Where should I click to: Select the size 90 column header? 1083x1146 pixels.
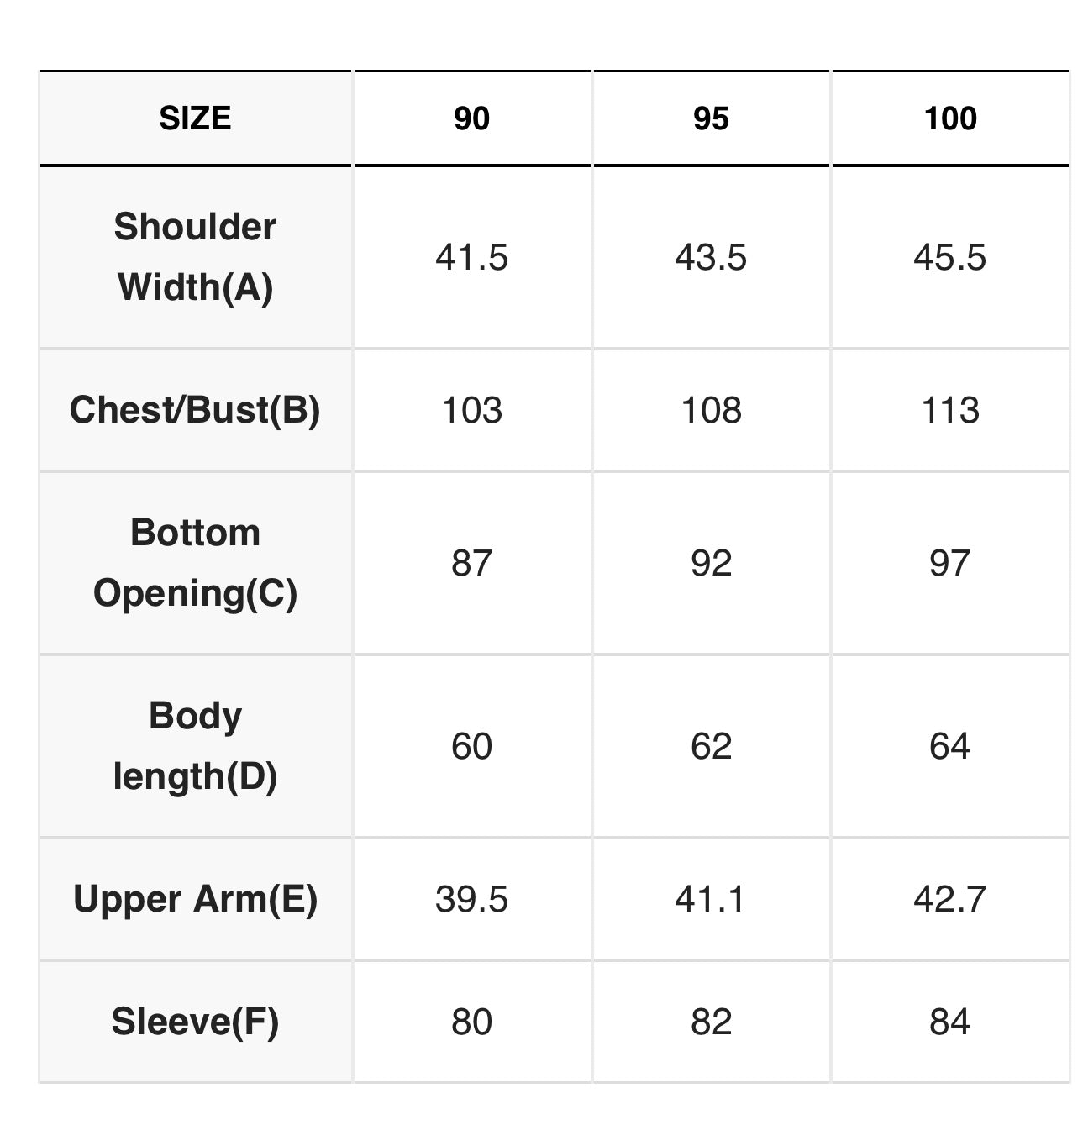pos(471,118)
